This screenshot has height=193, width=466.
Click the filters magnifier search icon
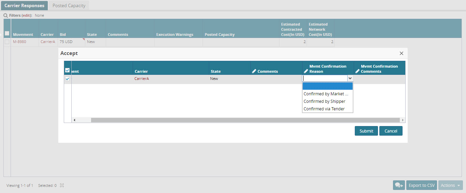pyautogui.click(x=5, y=15)
